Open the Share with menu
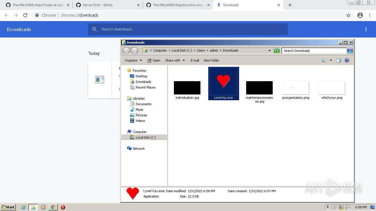Screen dimensions: 376x211 coord(175,60)
